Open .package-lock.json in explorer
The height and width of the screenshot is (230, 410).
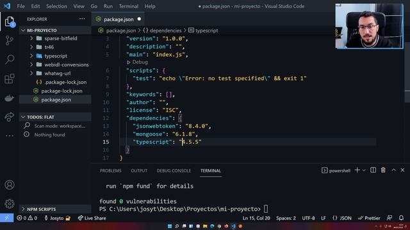coord(65,82)
